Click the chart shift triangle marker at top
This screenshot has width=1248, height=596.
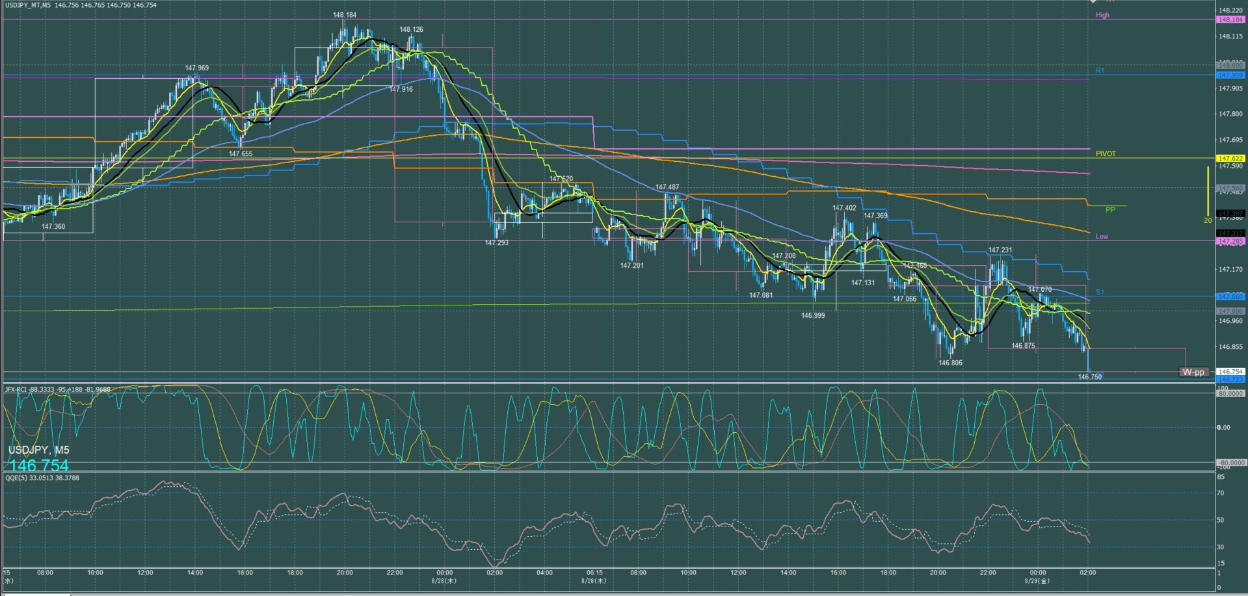coord(1093,2)
